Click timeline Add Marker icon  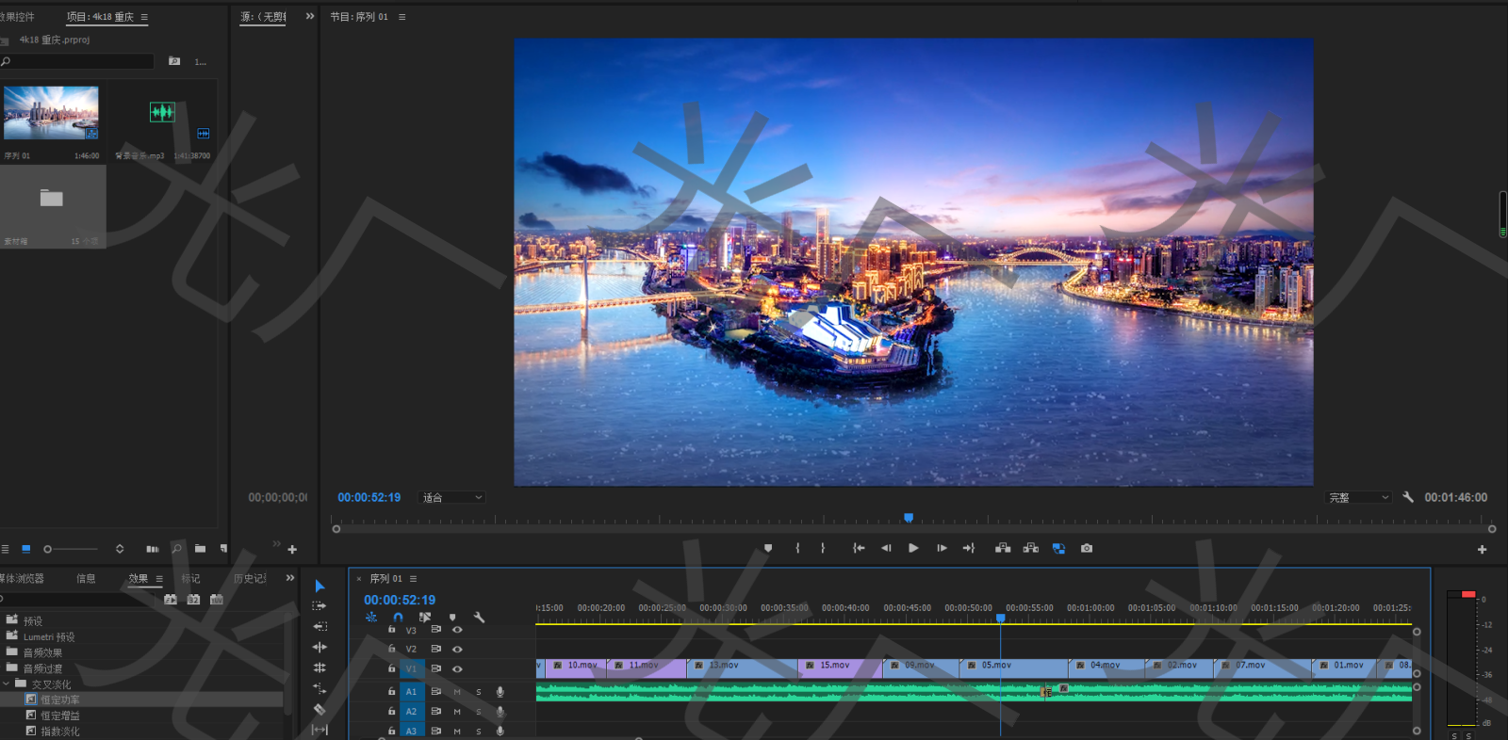[x=452, y=618]
